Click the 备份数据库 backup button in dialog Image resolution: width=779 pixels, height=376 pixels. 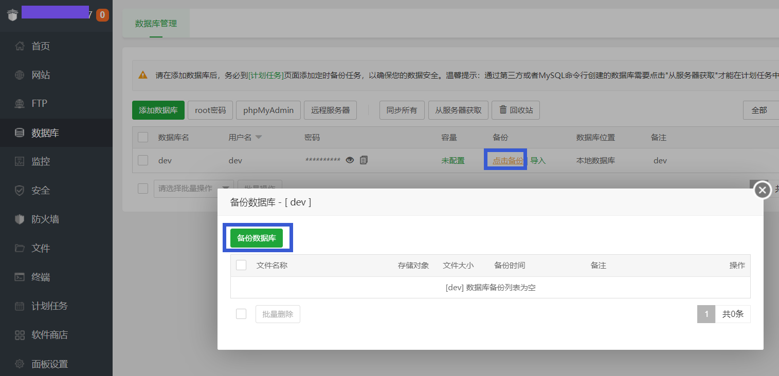pyautogui.click(x=257, y=237)
